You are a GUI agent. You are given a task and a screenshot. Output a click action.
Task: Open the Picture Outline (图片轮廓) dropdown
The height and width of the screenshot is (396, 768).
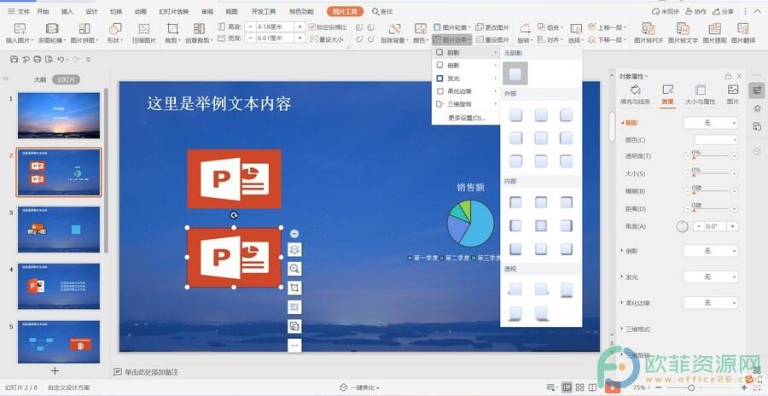452,27
